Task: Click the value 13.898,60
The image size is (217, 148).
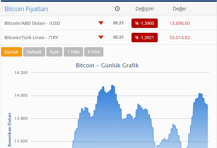Action: [179, 23]
